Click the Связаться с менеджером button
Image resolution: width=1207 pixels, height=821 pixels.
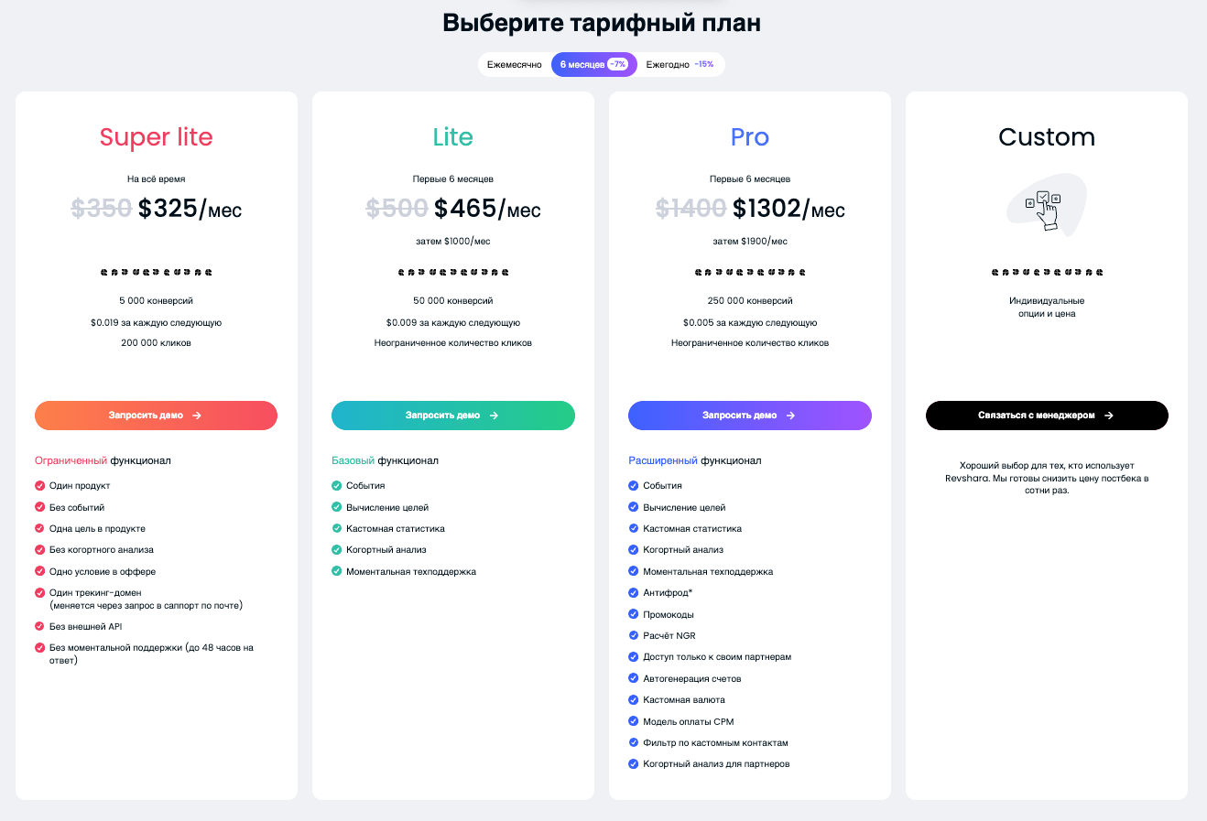(x=1047, y=416)
